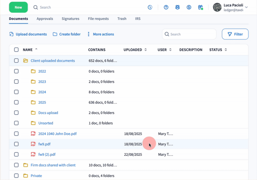Click Upload documents link
Screen dimensions: 257x180
28,34
